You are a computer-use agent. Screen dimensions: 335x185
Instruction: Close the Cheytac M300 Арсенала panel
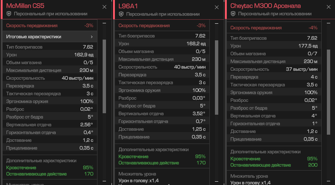click(329, 7)
